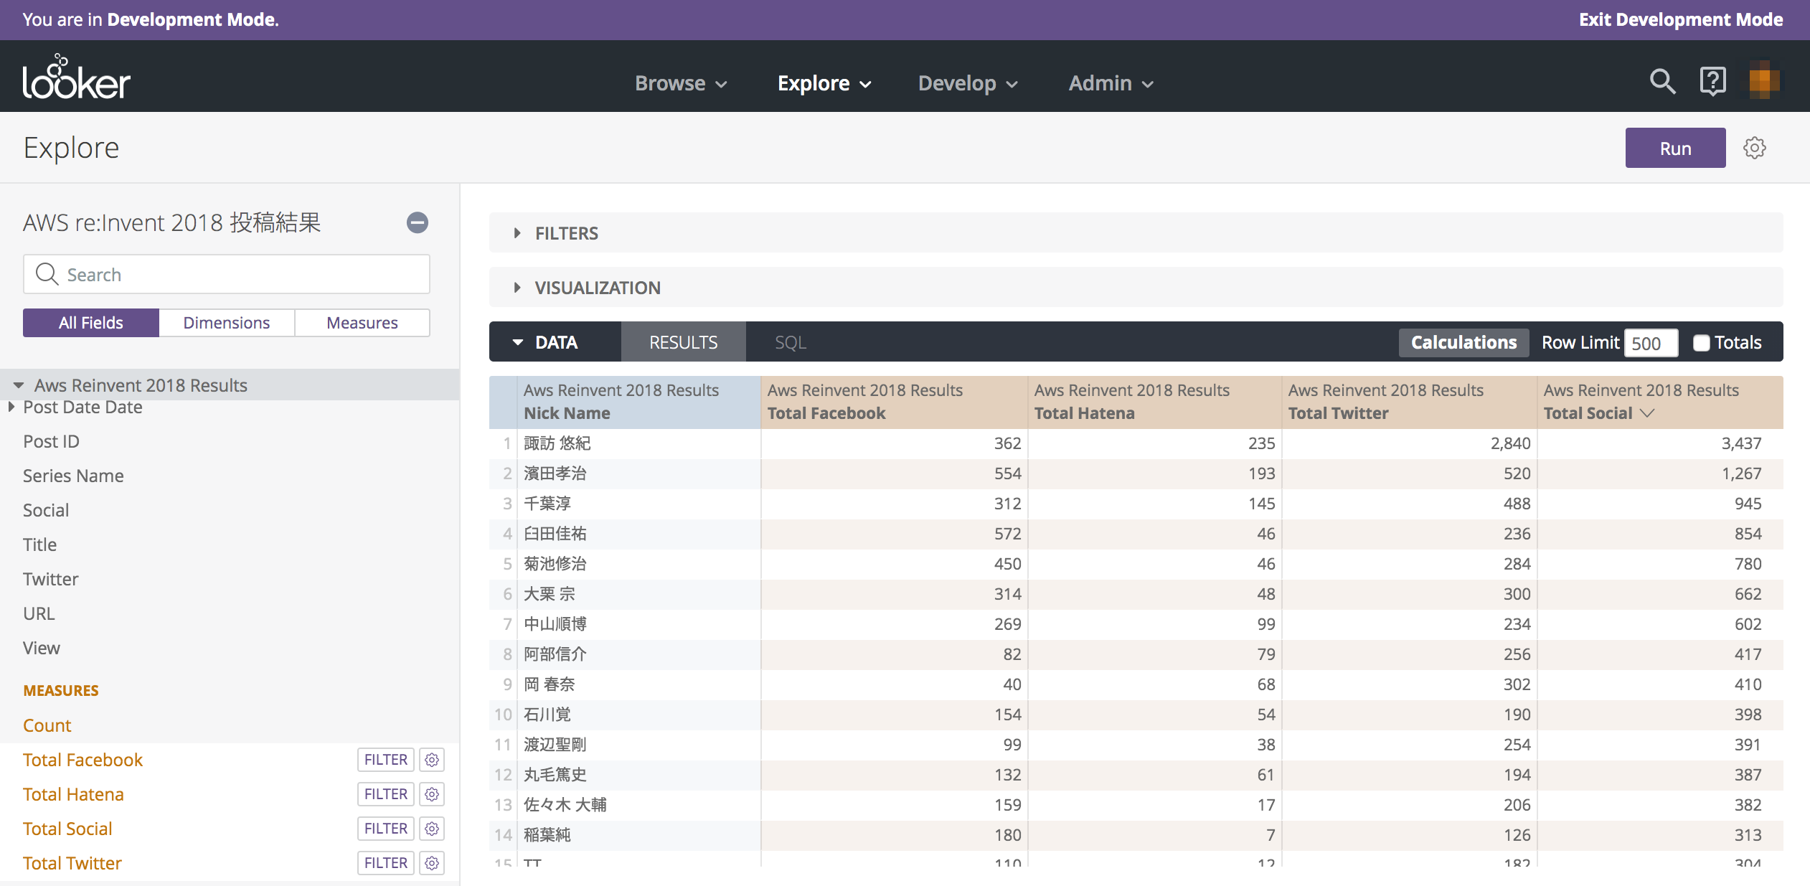Click the magnifier icon in the field search box
The height and width of the screenshot is (886, 1810).
coord(46,274)
